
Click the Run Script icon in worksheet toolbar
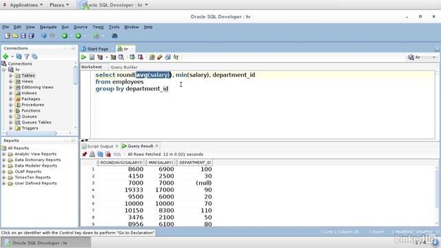click(92, 57)
